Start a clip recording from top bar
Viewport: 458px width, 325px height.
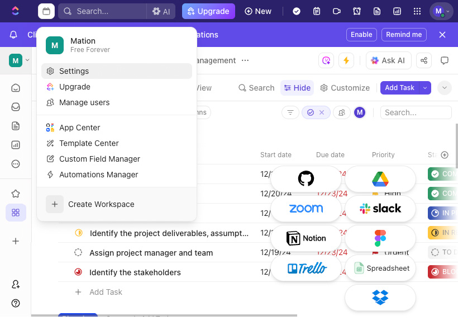click(337, 11)
